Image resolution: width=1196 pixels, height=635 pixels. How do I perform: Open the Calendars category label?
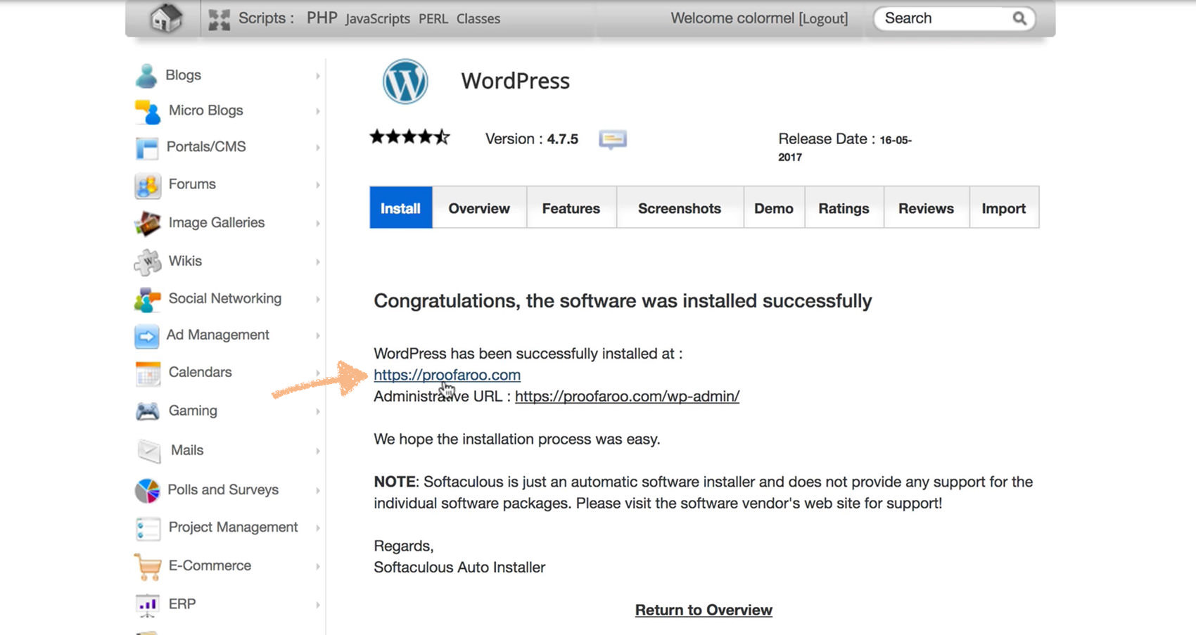(x=200, y=372)
